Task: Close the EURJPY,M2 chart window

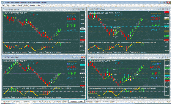Action: (x=168, y=57)
